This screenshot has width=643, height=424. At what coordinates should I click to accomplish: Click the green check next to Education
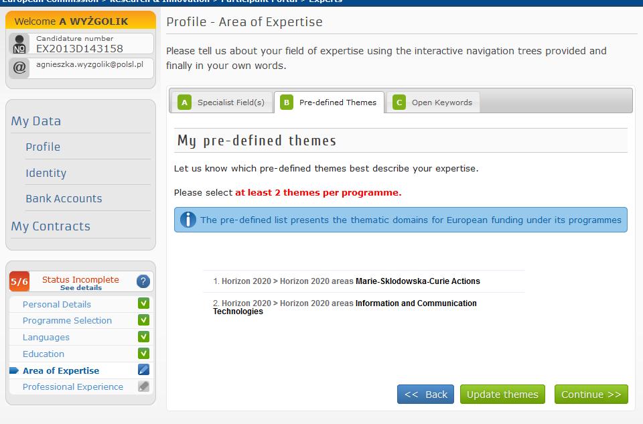143,354
